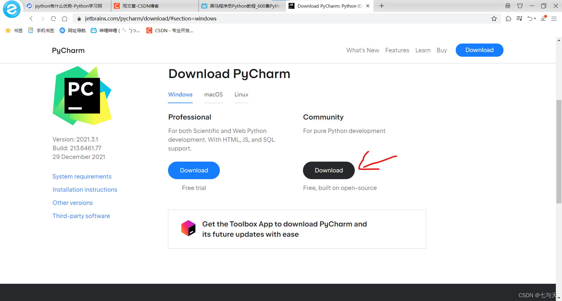Screen dimensions: 562x301
Task: Close the Download PyCharm tab
Action: pyautogui.click(x=368, y=6)
